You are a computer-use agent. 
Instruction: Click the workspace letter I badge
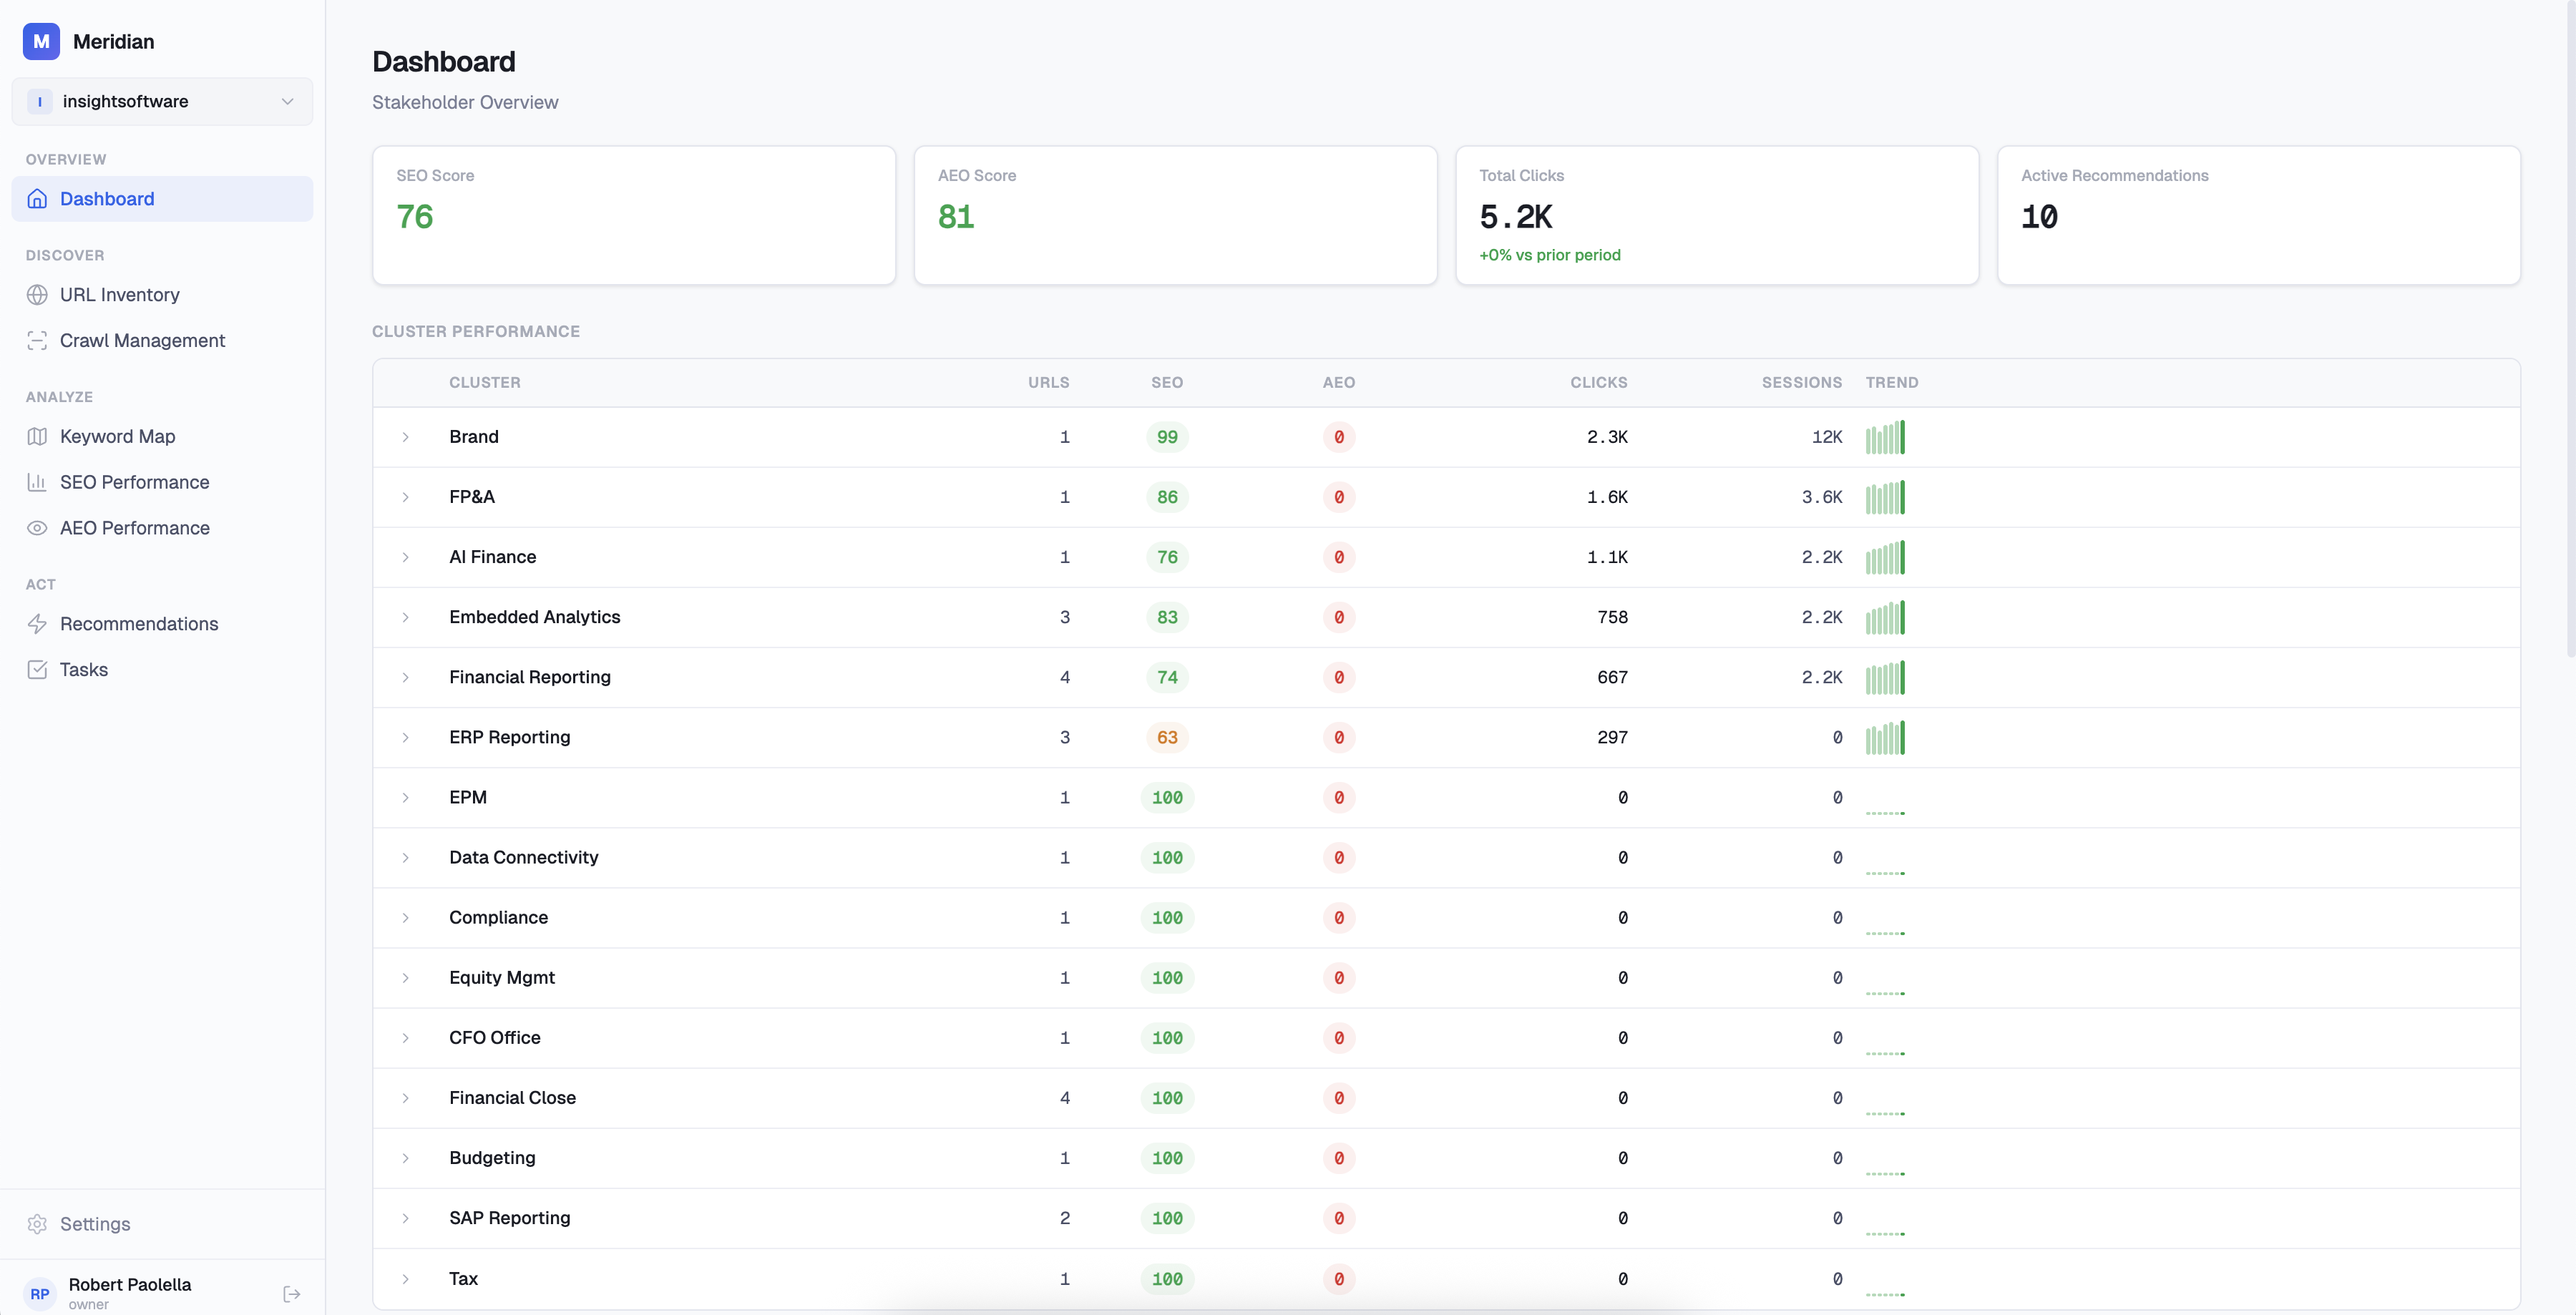click(40, 101)
